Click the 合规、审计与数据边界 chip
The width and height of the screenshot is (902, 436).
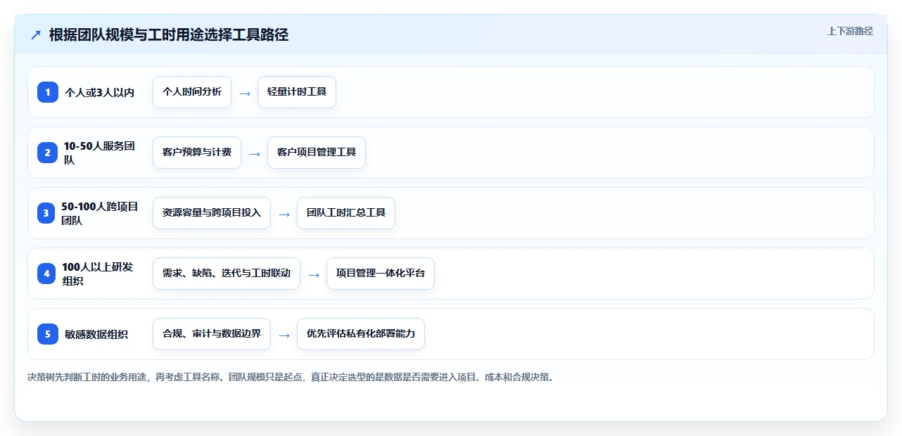click(x=212, y=334)
